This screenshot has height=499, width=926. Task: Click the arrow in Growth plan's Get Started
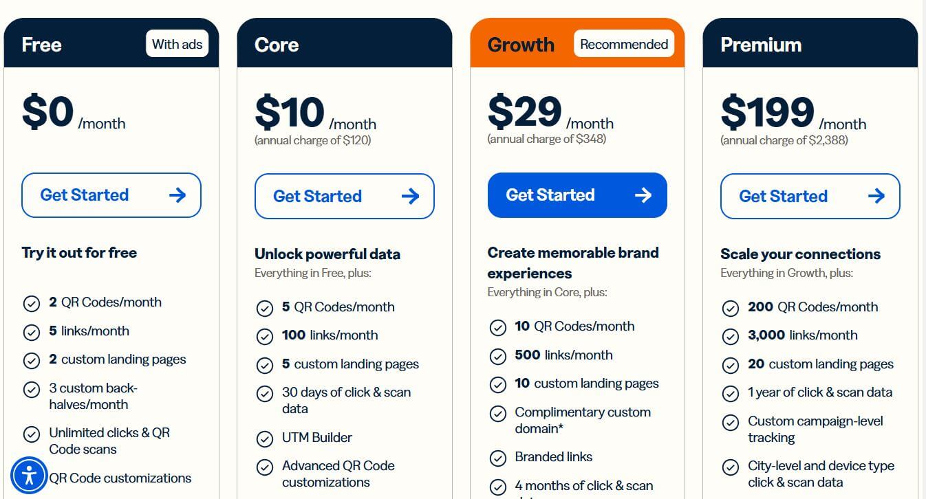(643, 195)
